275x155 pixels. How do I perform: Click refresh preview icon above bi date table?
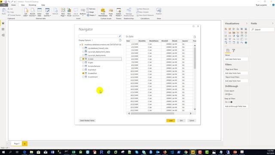click(x=195, y=37)
